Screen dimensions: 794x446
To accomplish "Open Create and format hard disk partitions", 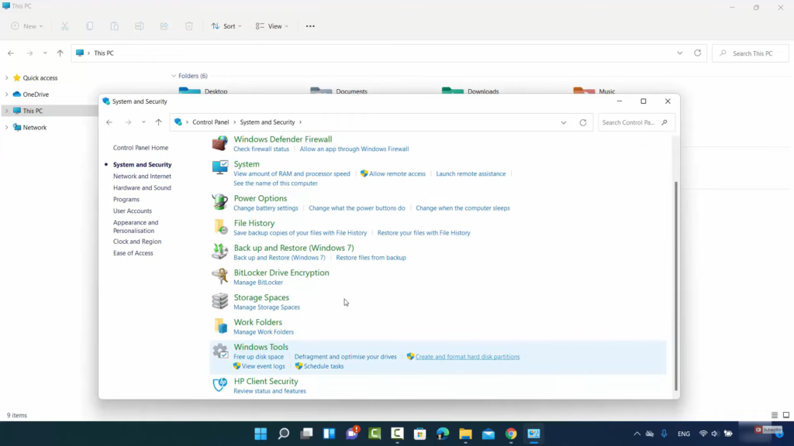I will tap(467, 357).
